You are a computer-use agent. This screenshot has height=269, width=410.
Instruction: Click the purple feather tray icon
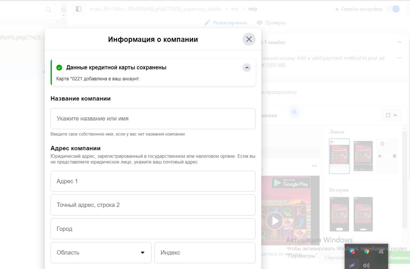point(352,265)
